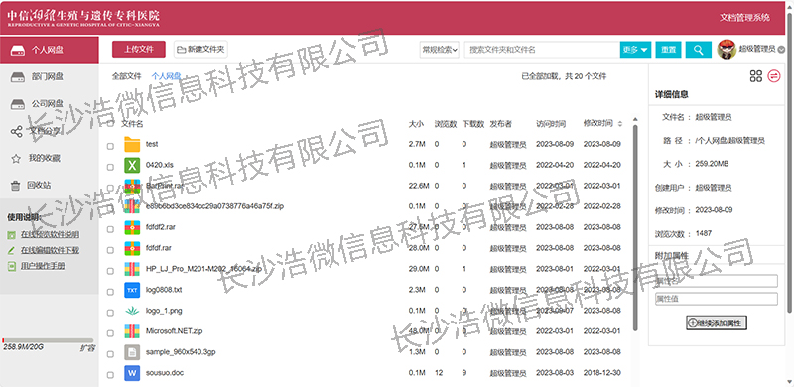This screenshot has width=794, height=387.
Task: Open 文档分享 document sharing
Action: (x=45, y=131)
